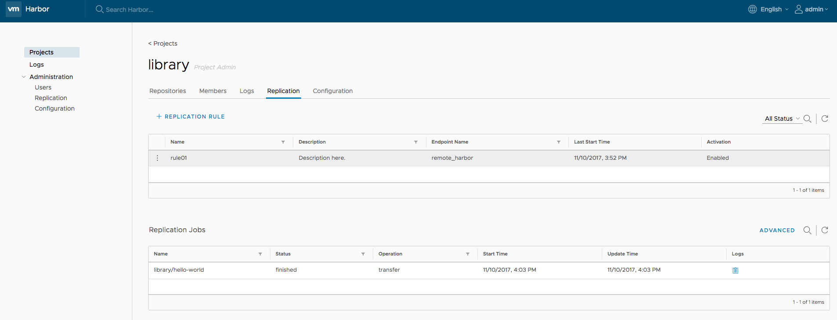Open the English language dropdown

point(775,9)
